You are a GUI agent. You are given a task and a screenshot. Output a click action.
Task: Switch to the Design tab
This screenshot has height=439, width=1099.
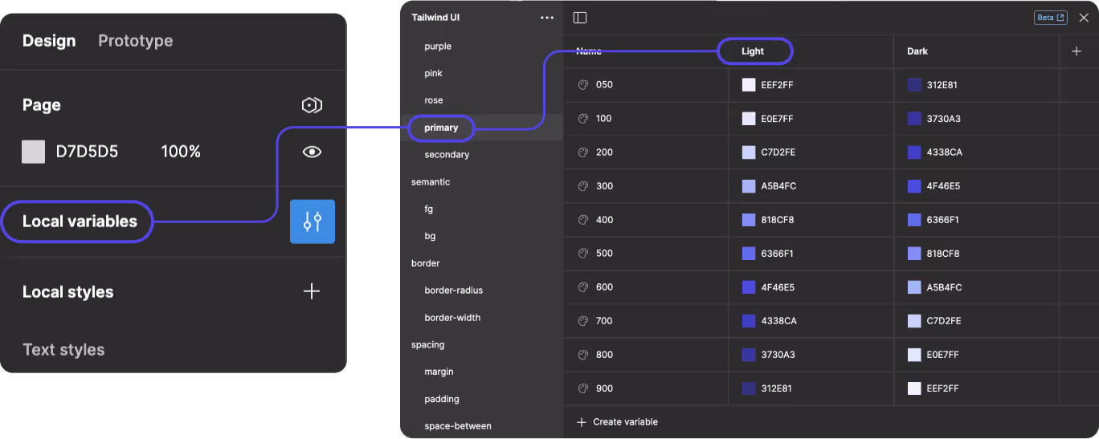pyautogui.click(x=49, y=41)
